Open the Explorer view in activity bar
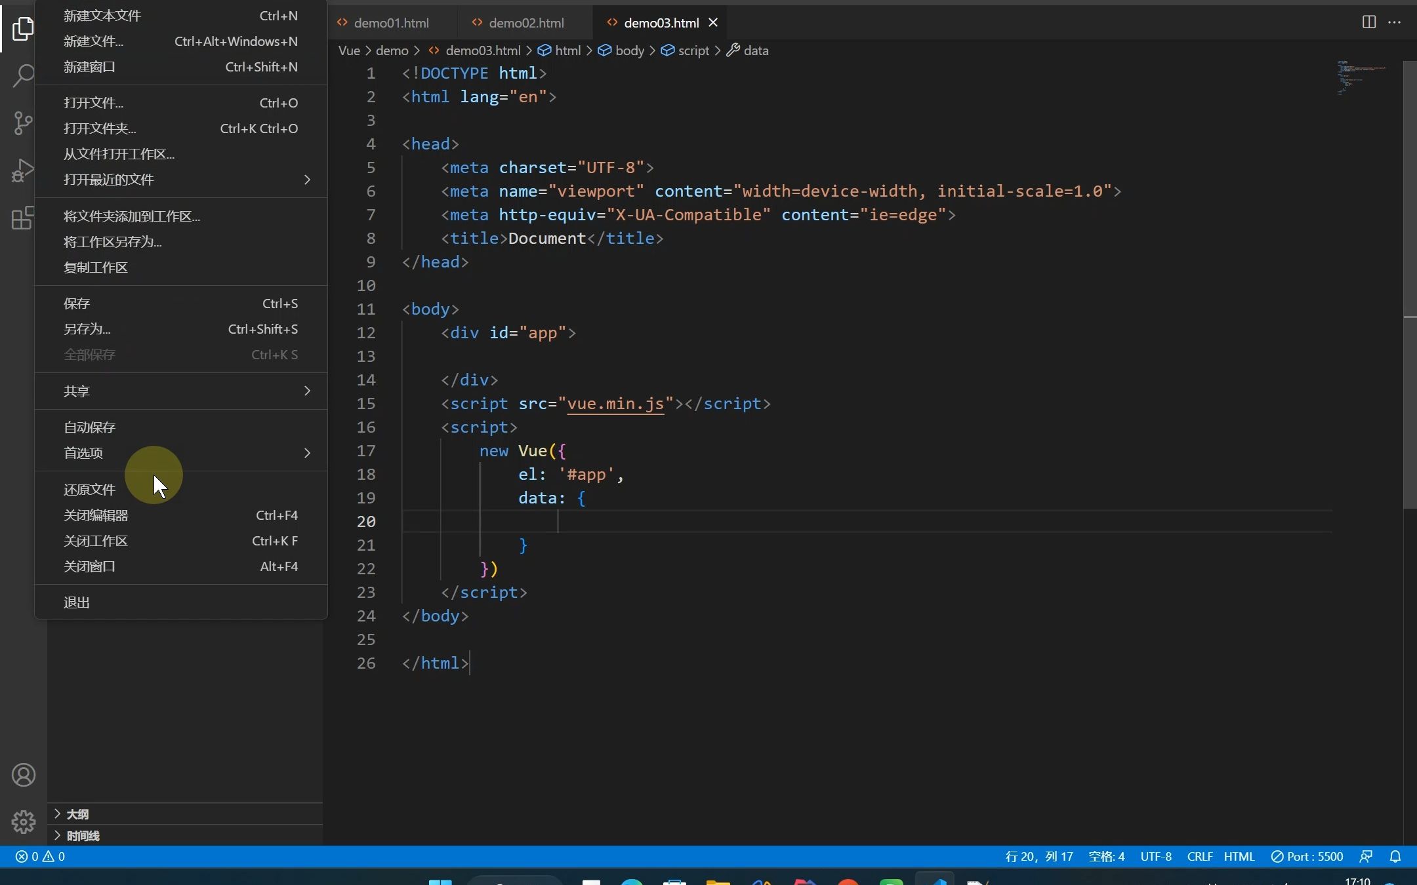Screen dimensions: 1417x885 [x=23, y=29]
